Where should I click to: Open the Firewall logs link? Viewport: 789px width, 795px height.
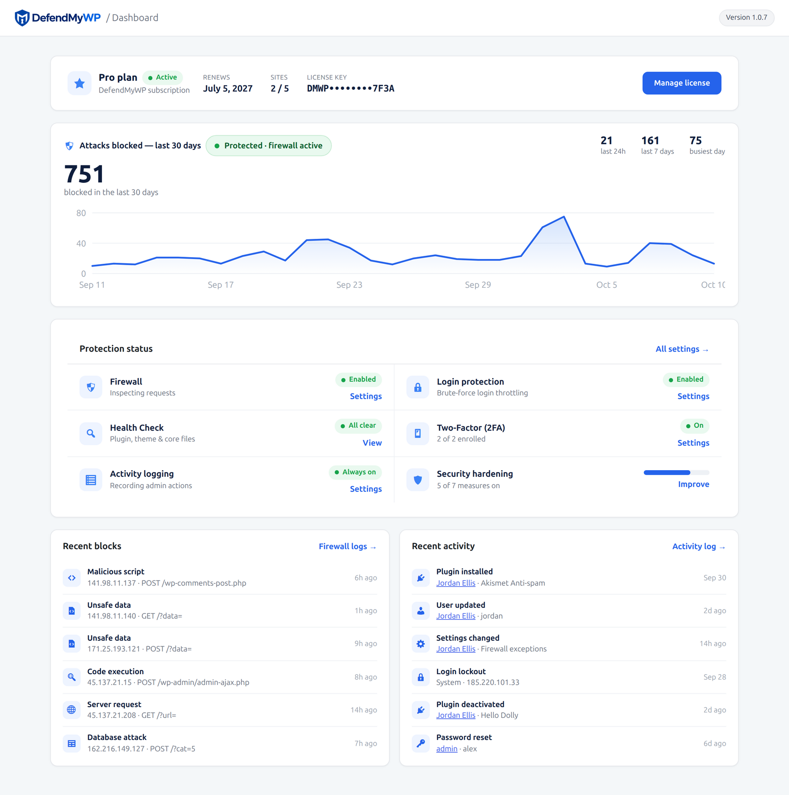click(348, 546)
